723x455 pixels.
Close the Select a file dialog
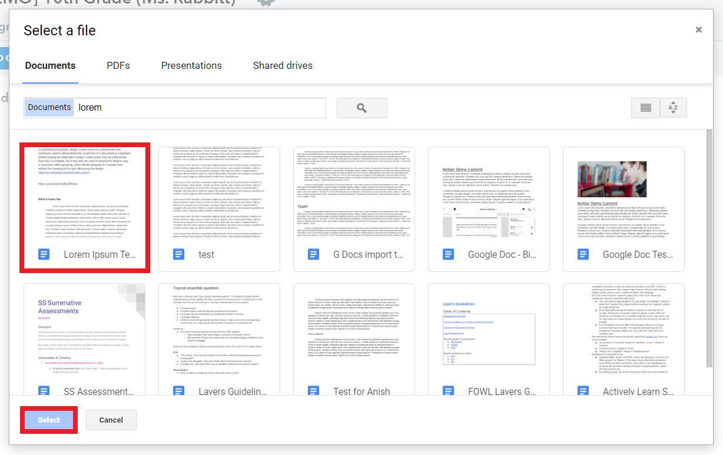[x=699, y=29]
